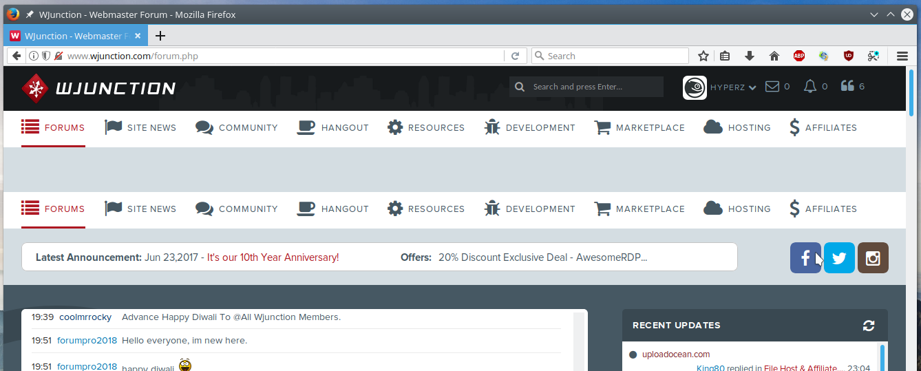Open the Adblock Plus ABP icon

pos(798,56)
